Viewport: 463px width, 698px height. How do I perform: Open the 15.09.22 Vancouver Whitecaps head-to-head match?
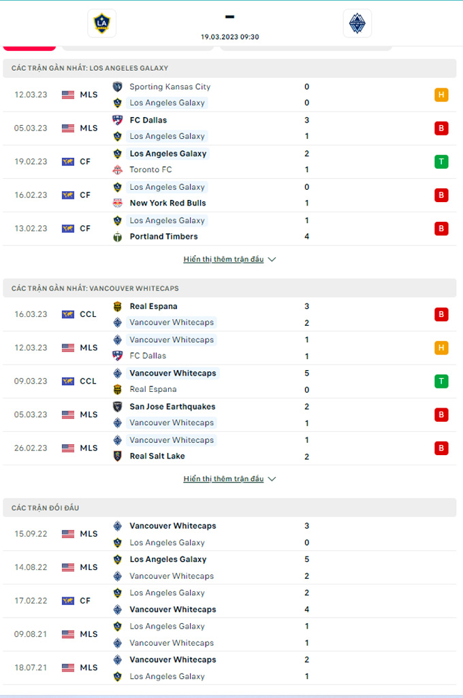click(x=229, y=534)
